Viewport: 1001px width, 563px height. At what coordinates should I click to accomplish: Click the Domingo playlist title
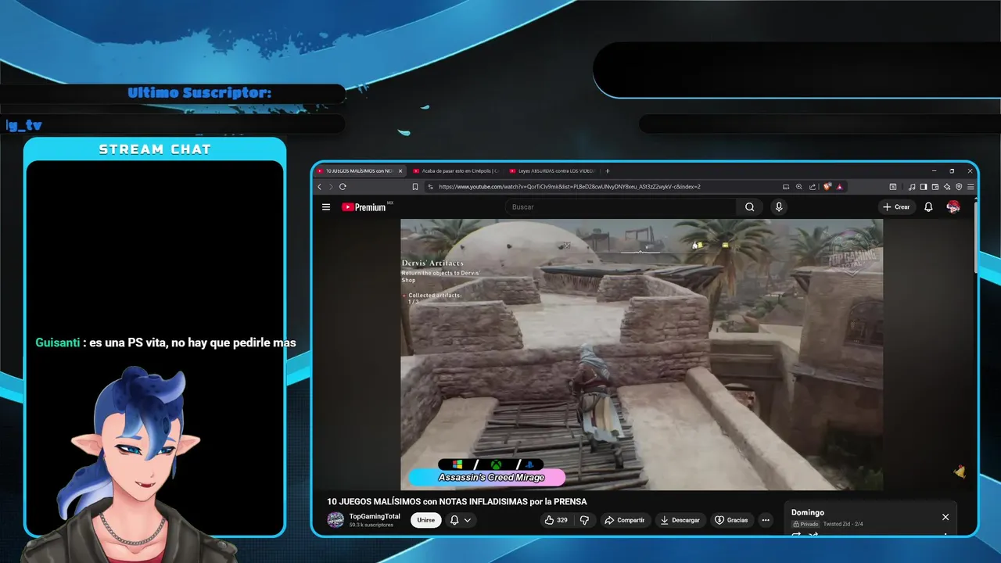808,513
